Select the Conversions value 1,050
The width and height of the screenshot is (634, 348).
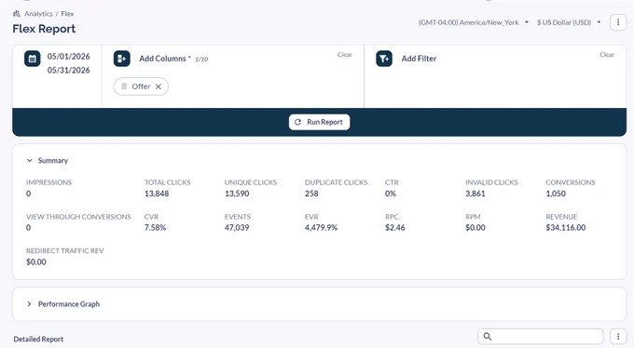tap(556, 194)
